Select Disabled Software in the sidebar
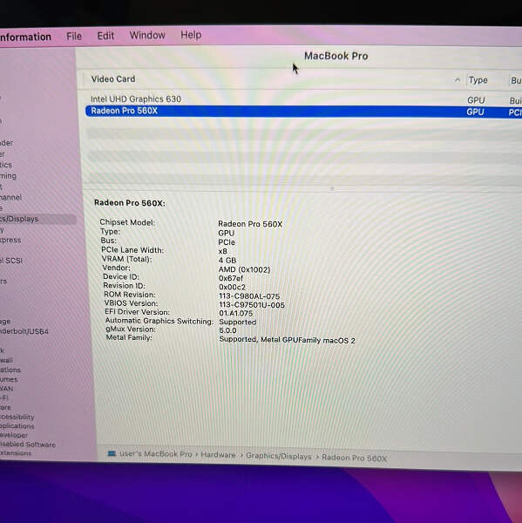The image size is (522, 523). [x=28, y=445]
